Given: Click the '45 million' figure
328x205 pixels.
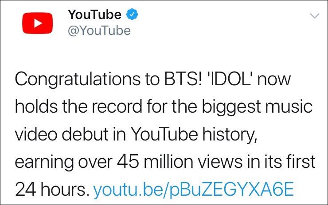Looking at the screenshot, I should click(155, 161).
